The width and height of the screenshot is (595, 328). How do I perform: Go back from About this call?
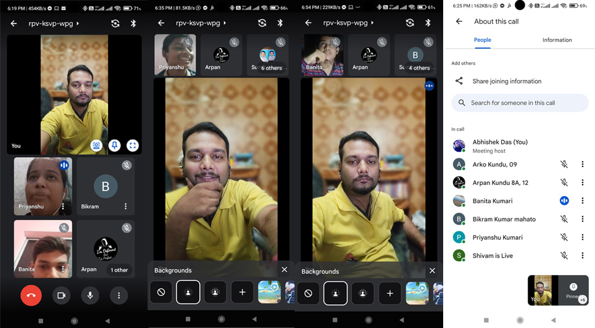[x=459, y=22]
